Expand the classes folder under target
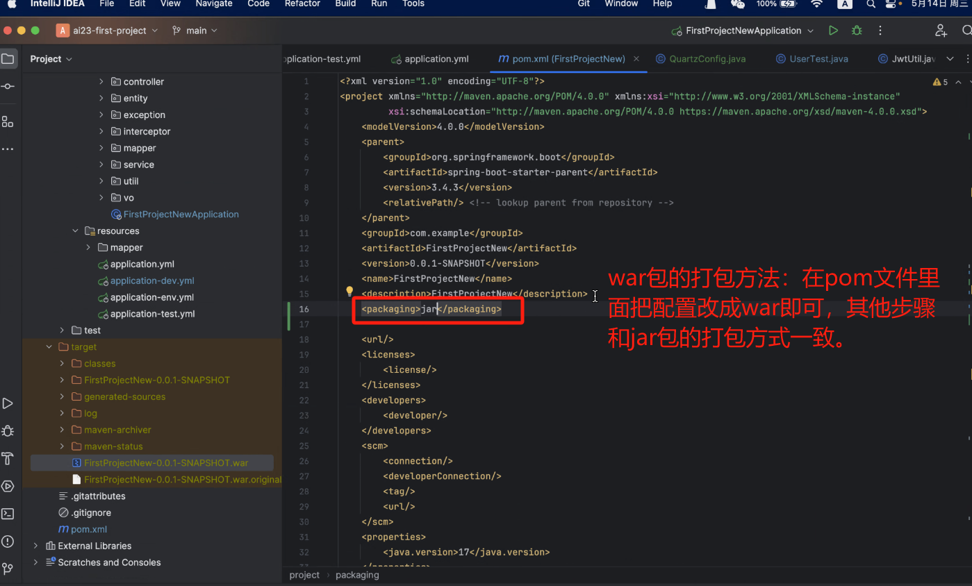Image resolution: width=972 pixels, height=586 pixels. pos(62,364)
